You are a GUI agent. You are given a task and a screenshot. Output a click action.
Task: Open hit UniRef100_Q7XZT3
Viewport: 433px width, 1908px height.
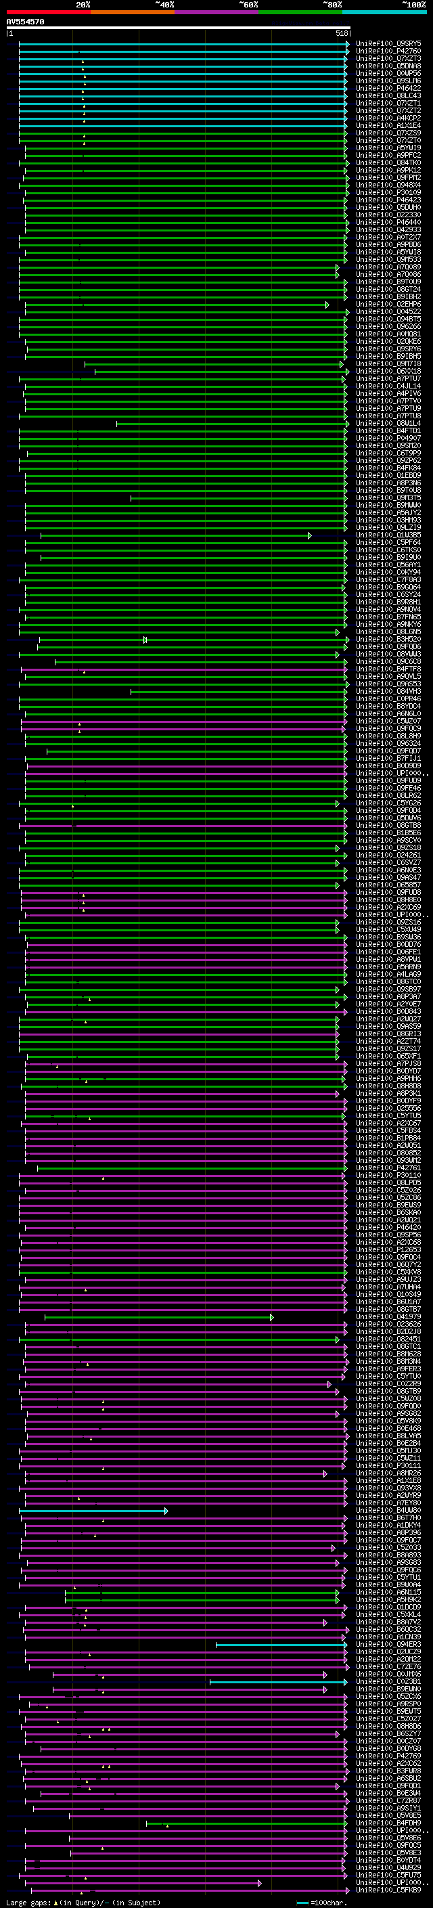click(x=388, y=58)
